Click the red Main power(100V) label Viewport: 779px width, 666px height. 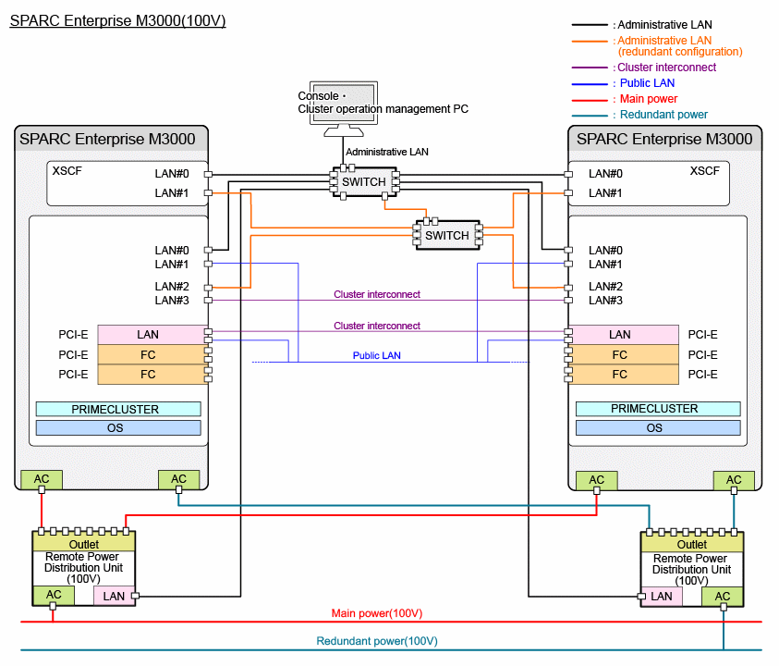(377, 613)
